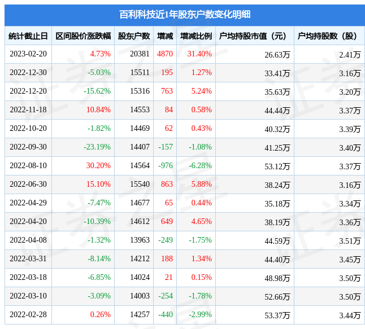Select the date cell 2022-09-30
365x329 pixels.
click(28, 147)
